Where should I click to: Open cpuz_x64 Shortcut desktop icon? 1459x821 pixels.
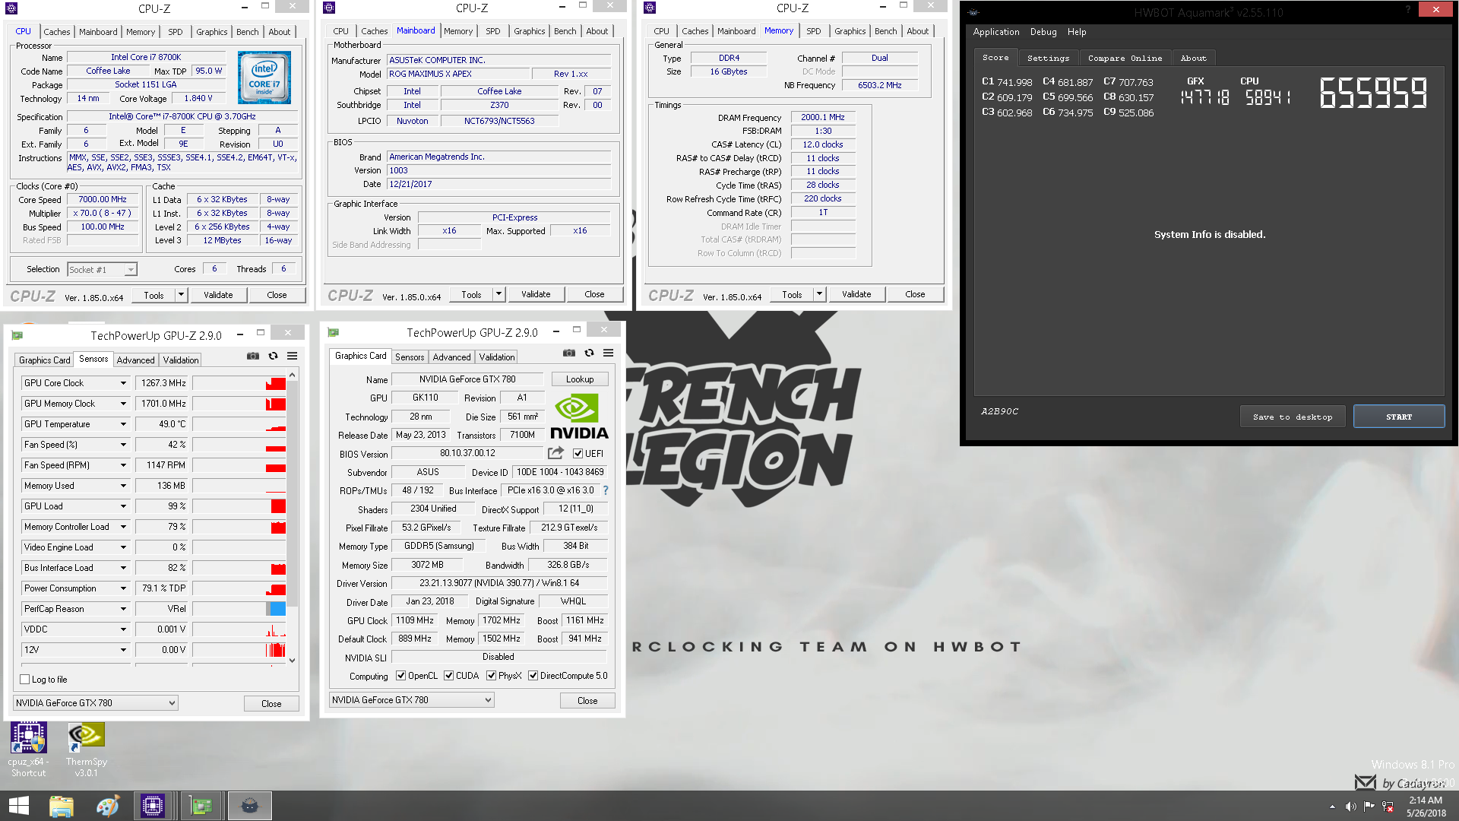(28, 750)
